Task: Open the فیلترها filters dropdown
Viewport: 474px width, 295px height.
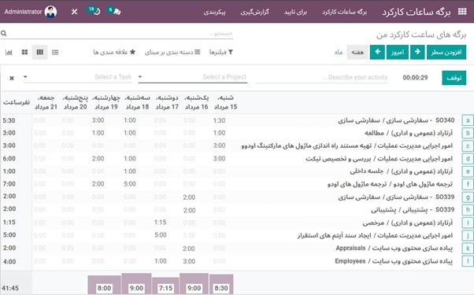Action: (221, 52)
